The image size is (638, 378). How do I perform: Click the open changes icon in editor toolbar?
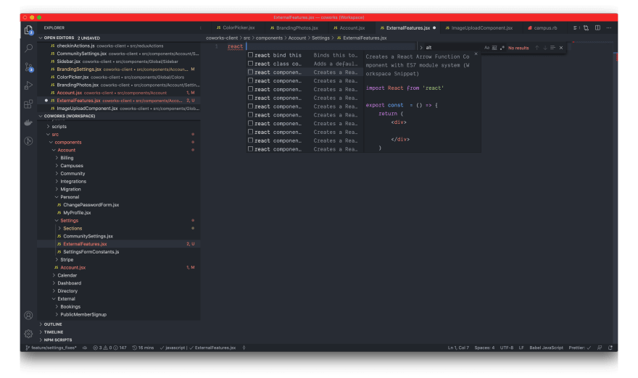586,28
